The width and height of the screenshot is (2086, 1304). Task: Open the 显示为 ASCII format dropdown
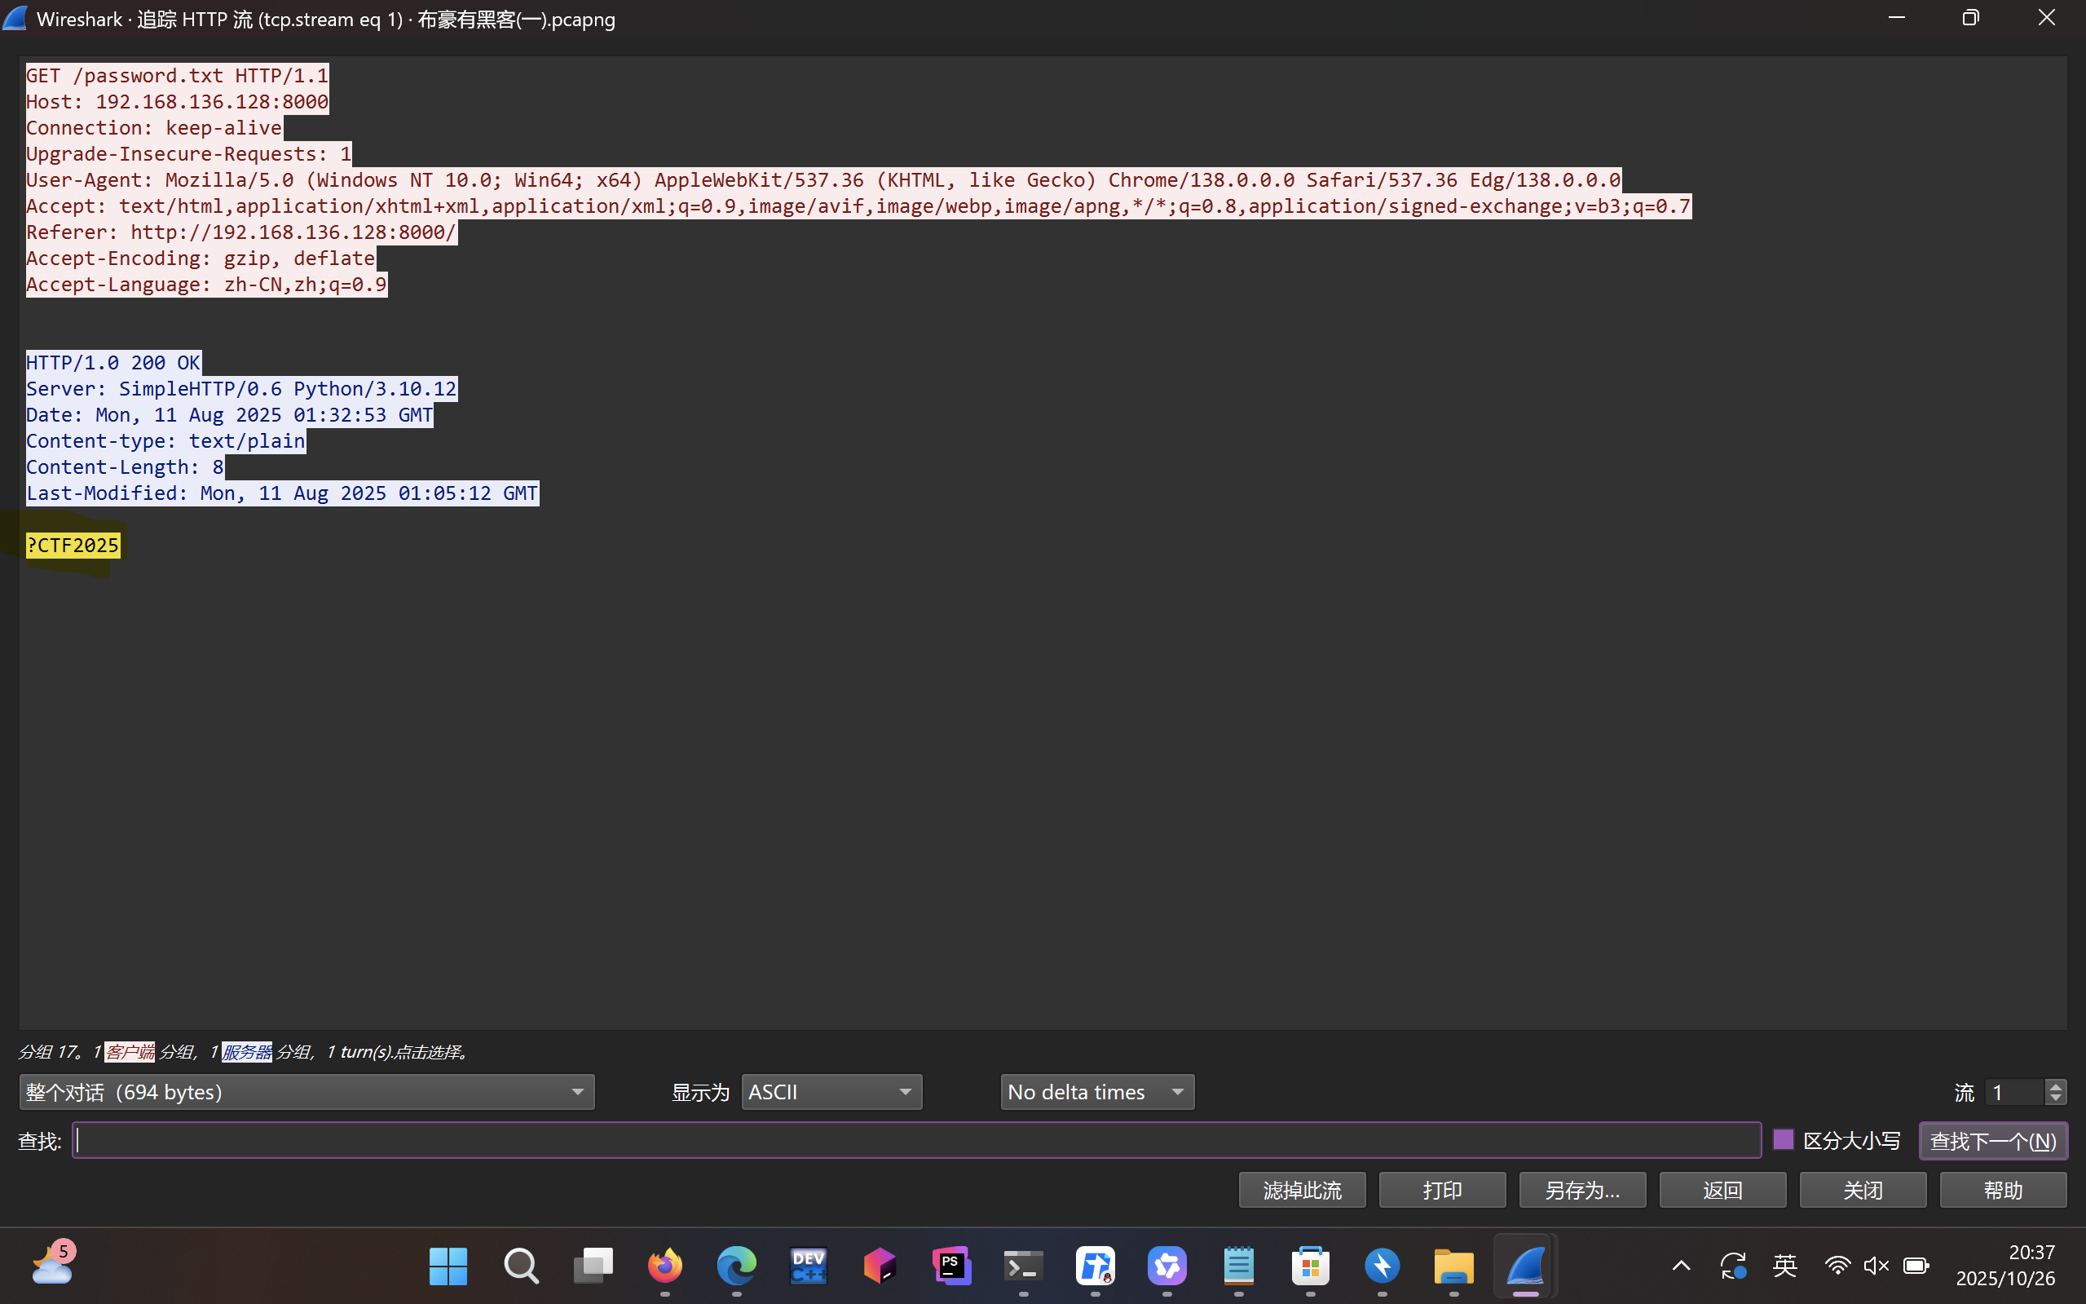831,1092
